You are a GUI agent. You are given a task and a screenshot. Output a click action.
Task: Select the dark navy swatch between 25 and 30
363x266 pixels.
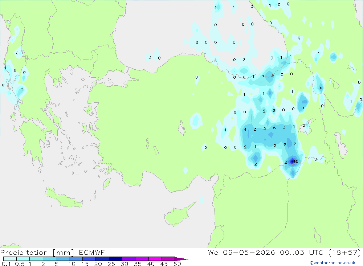115,259
